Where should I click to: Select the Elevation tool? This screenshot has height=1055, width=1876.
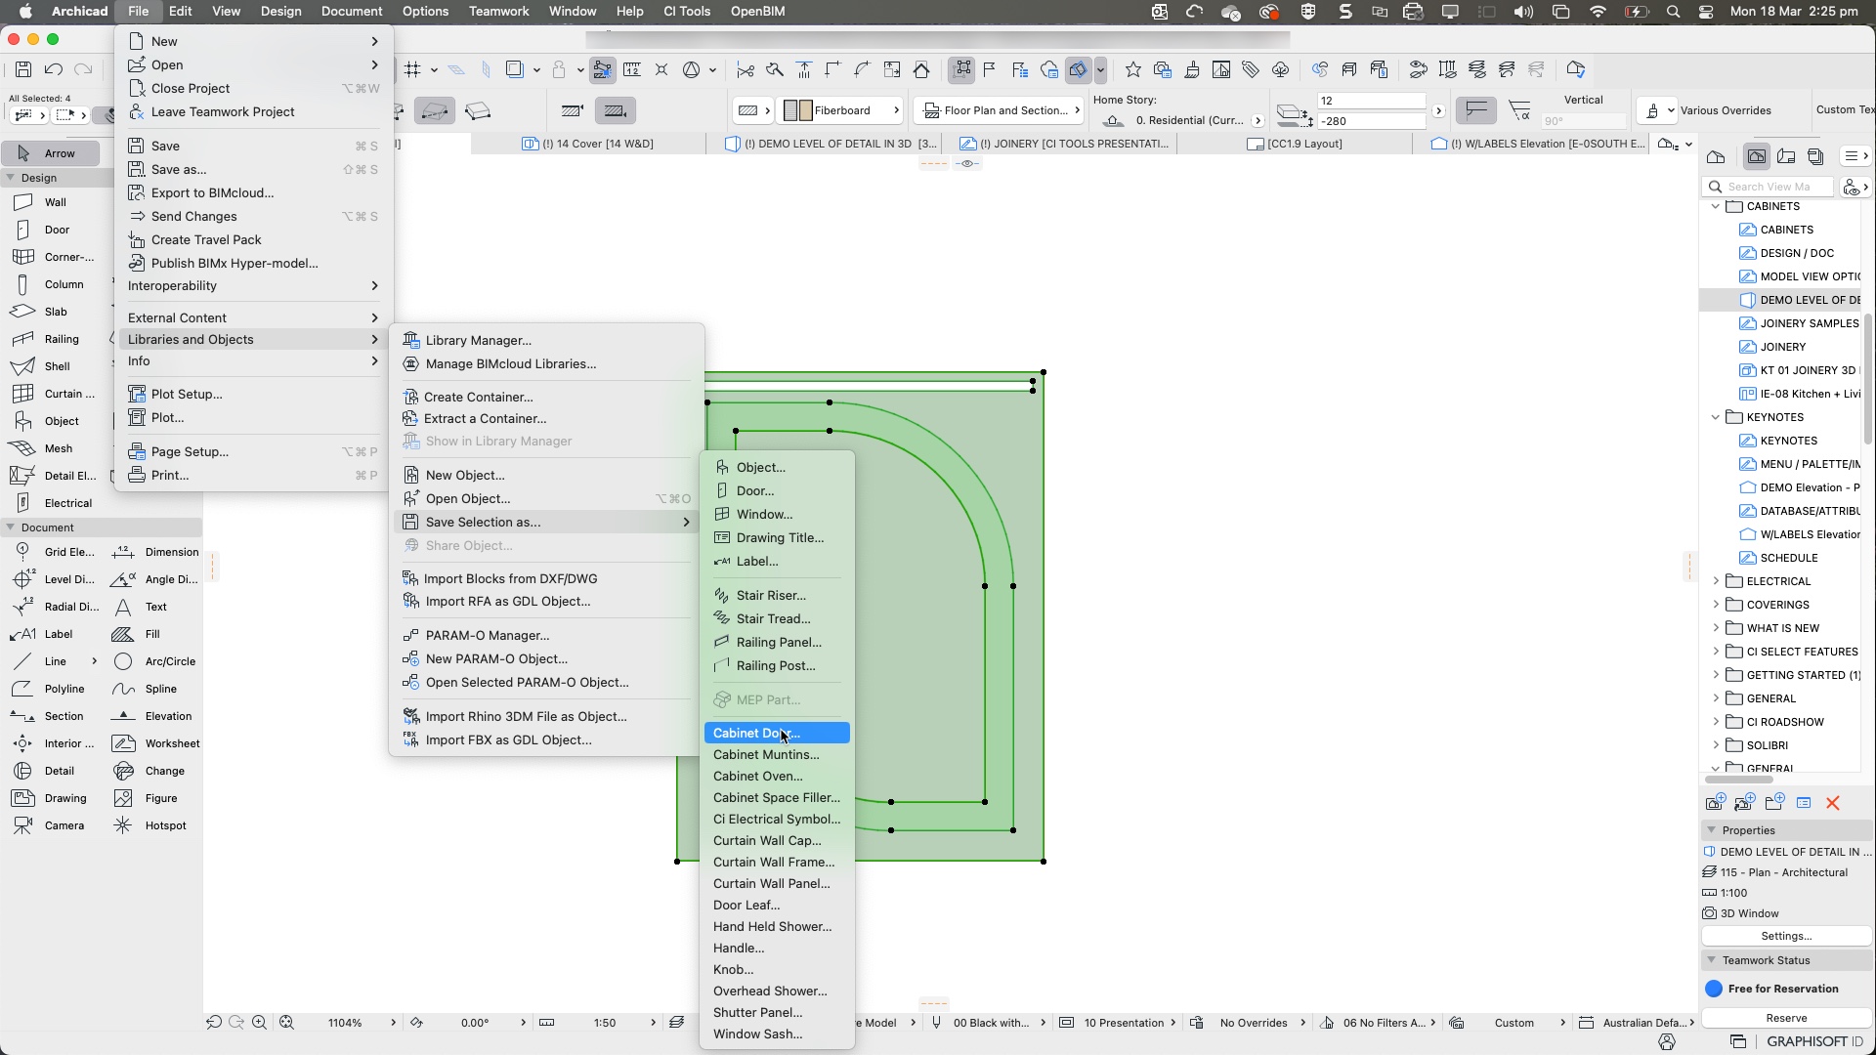pyautogui.click(x=154, y=716)
